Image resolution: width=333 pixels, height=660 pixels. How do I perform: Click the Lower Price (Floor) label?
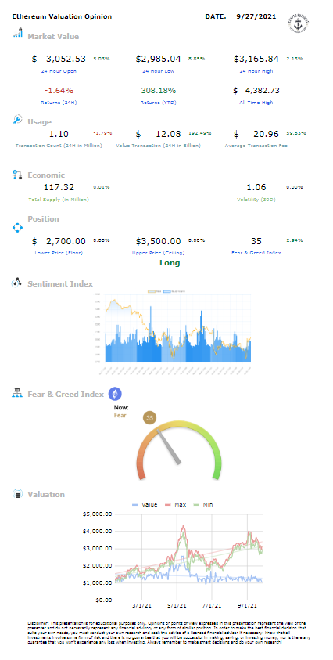[59, 253]
